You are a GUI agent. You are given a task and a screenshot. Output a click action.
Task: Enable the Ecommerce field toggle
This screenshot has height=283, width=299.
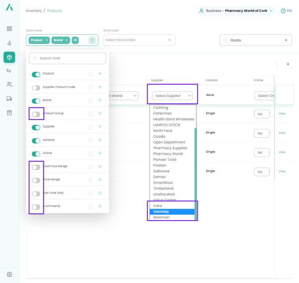click(36, 207)
